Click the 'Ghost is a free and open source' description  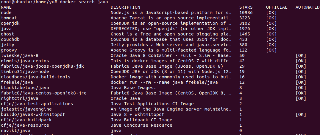pyautogui.click(x=171, y=34)
